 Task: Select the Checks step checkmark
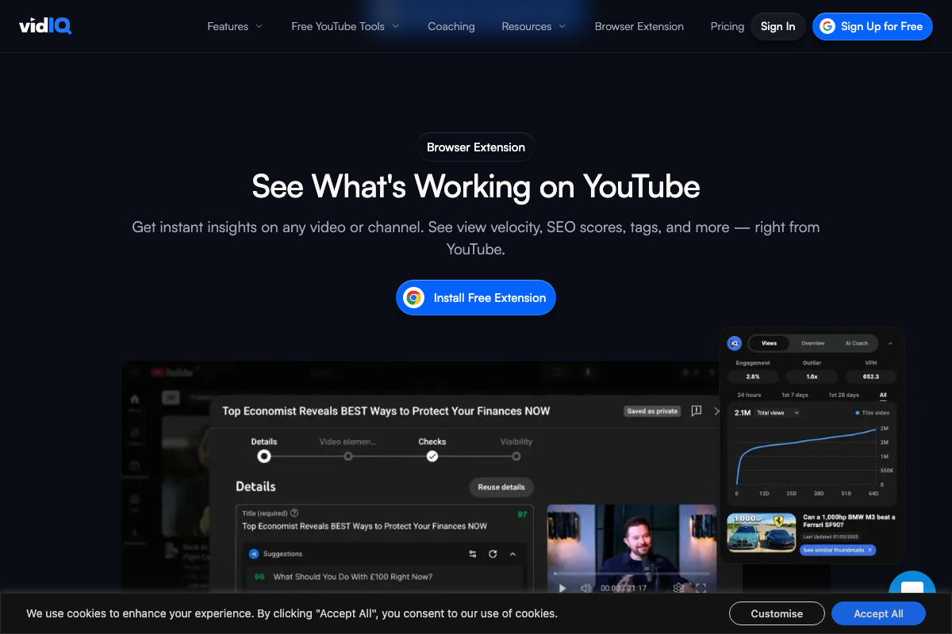[x=432, y=456]
